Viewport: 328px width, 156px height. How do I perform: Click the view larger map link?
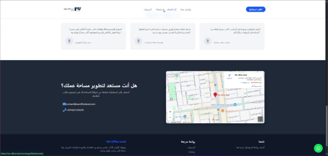point(256,86)
